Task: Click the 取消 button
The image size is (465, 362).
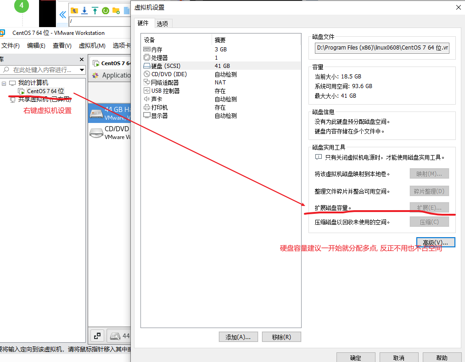Action: point(399,357)
